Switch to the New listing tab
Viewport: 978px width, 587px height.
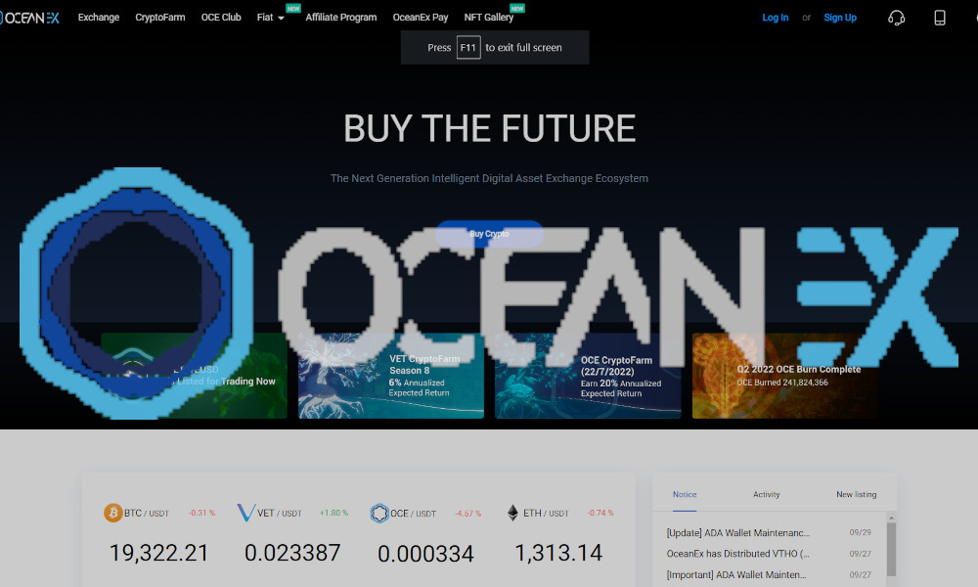click(x=856, y=494)
